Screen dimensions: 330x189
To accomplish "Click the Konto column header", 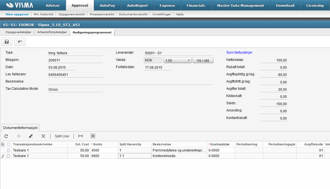I will tap(104, 144).
